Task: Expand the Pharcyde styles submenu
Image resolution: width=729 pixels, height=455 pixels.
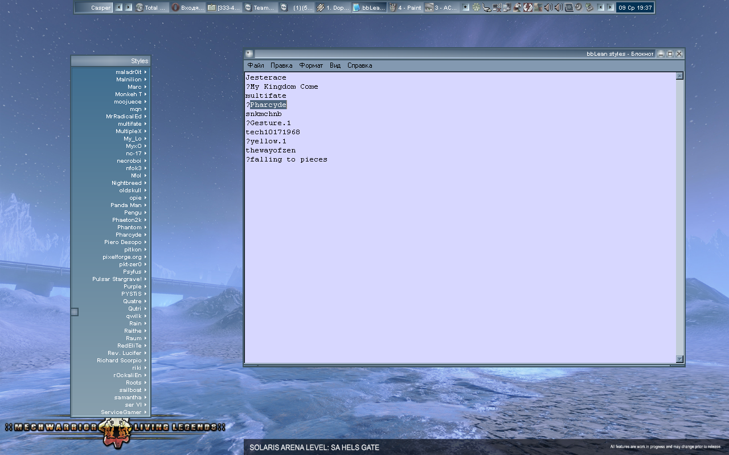Action: click(x=110, y=235)
